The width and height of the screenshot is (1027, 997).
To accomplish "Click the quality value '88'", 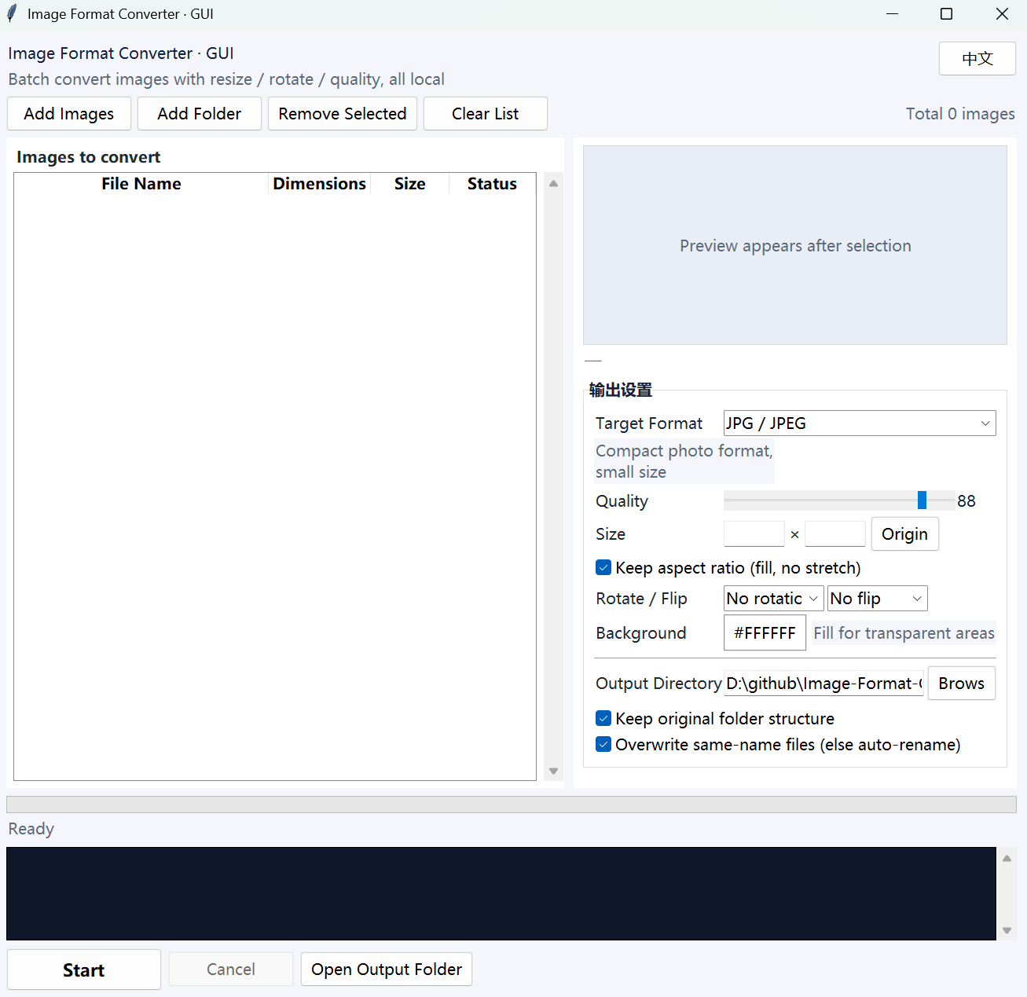I will 966,501.
